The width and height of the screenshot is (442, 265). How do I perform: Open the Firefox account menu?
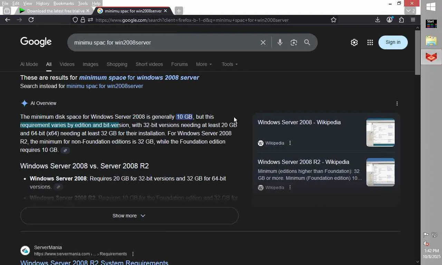coord(390,20)
